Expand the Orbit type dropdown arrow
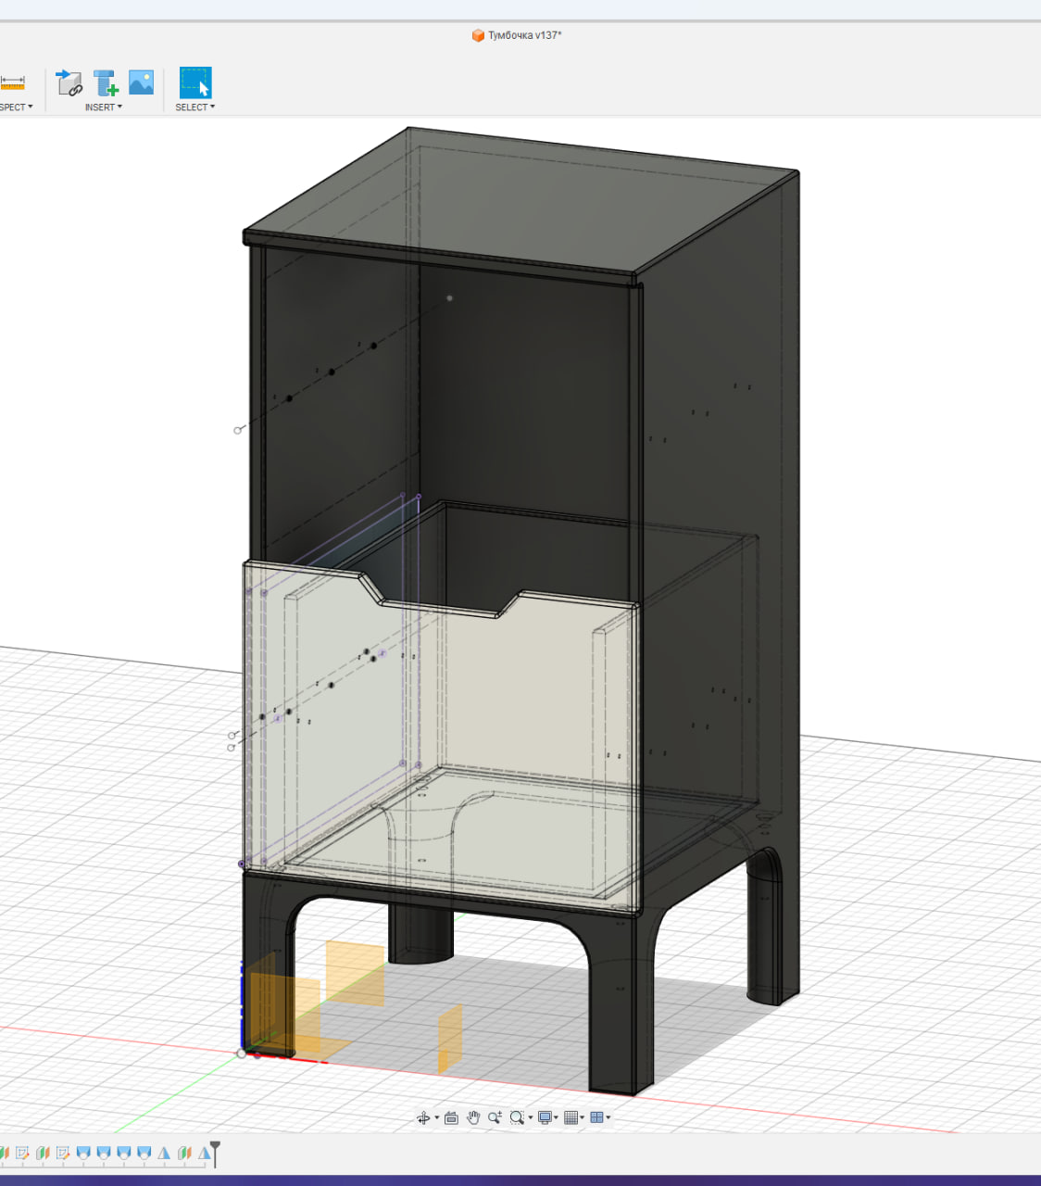Viewport: 1041px width, 1186px height. click(437, 1117)
